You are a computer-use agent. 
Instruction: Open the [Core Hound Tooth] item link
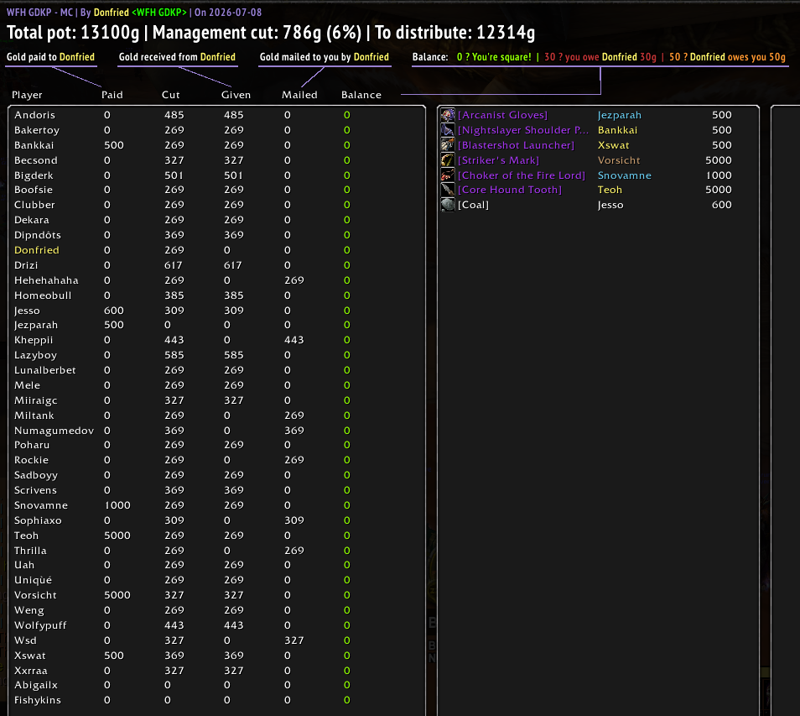tap(510, 190)
